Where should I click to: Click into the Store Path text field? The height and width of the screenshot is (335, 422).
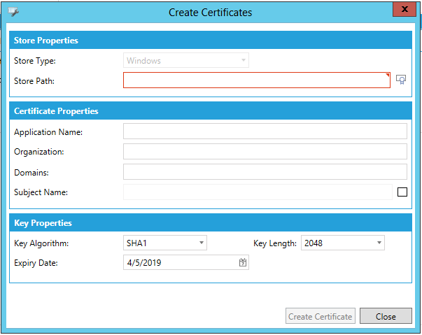click(x=256, y=80)
